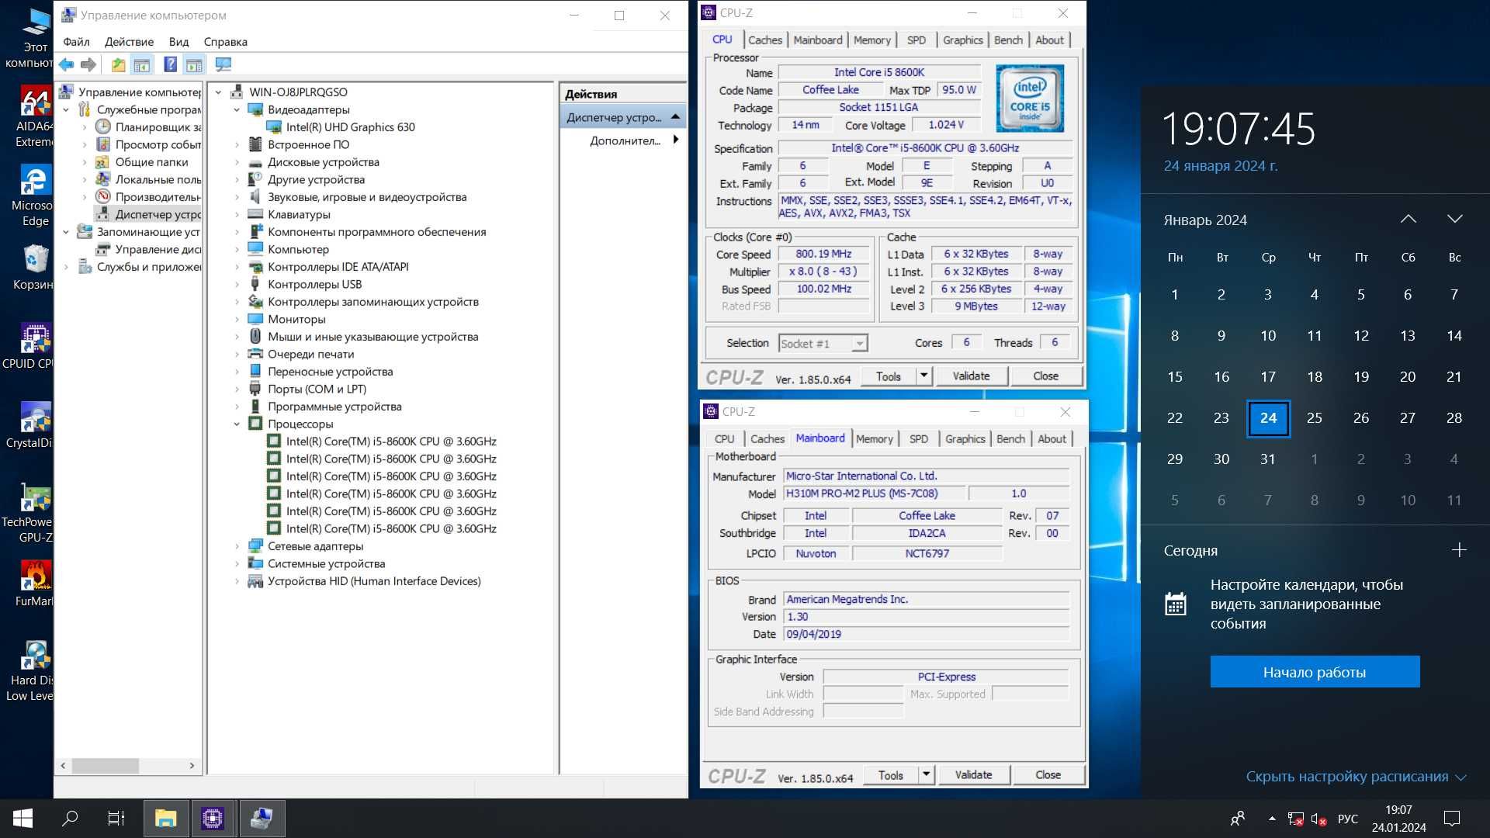Click the taskbar search magnifier
This screenshot has width=1490, height=838.
tap(70, 818)
